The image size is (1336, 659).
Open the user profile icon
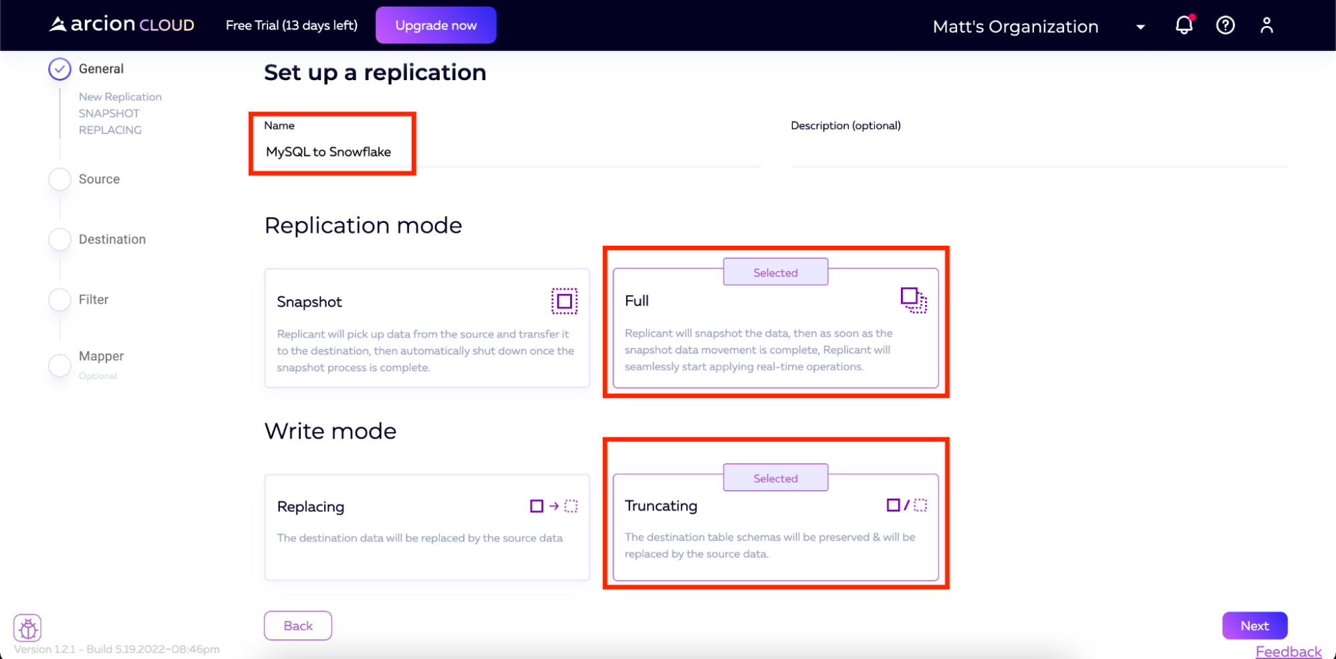[1266, 25]
